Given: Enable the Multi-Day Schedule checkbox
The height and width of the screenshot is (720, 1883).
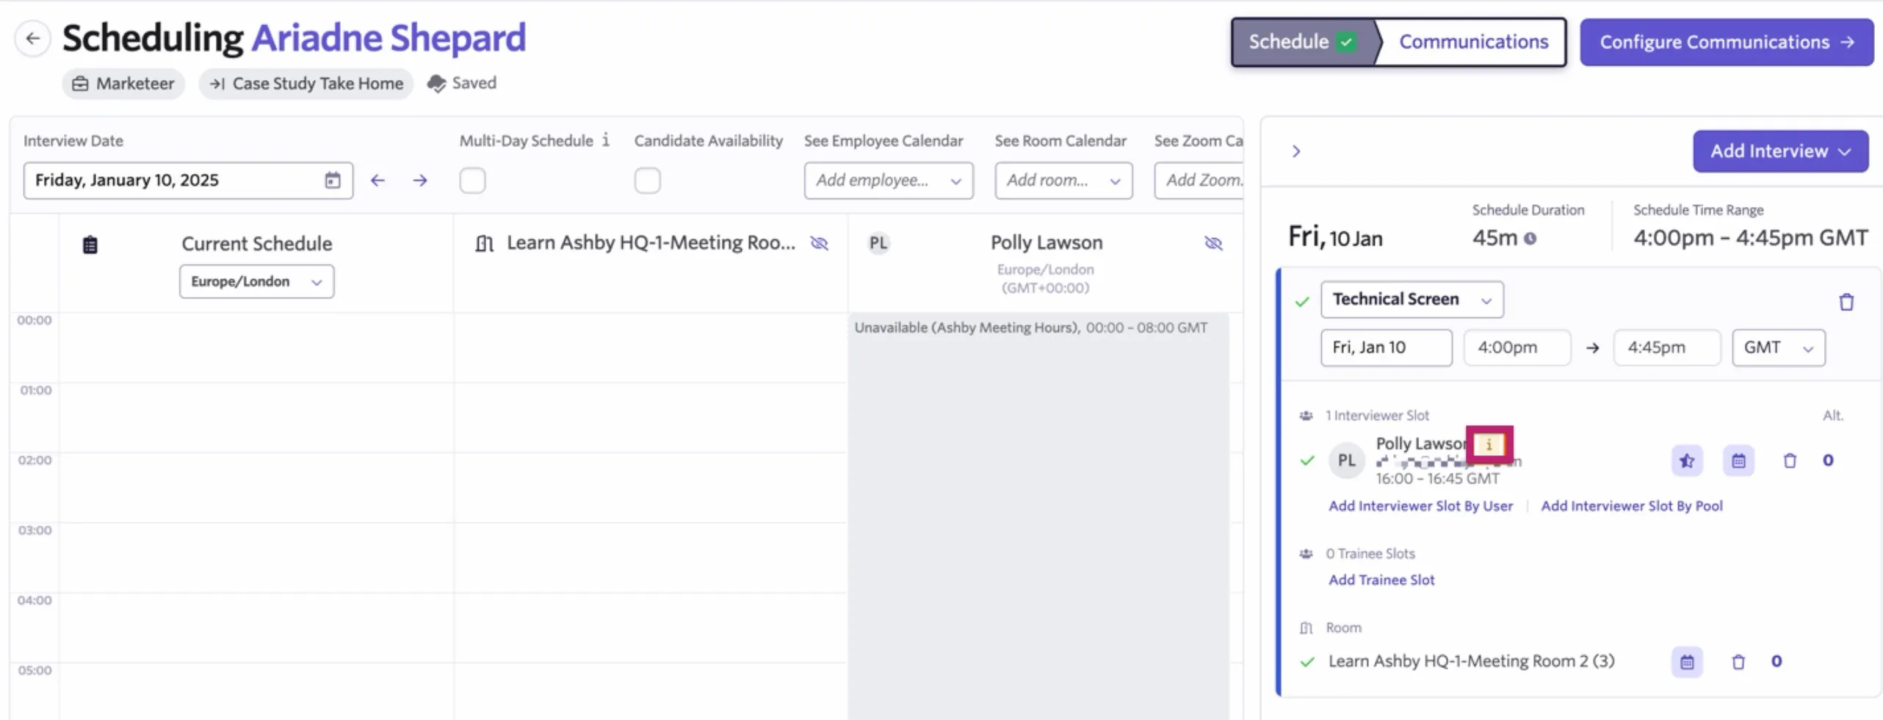Looking at the screenshot, I should pos(472,180).
